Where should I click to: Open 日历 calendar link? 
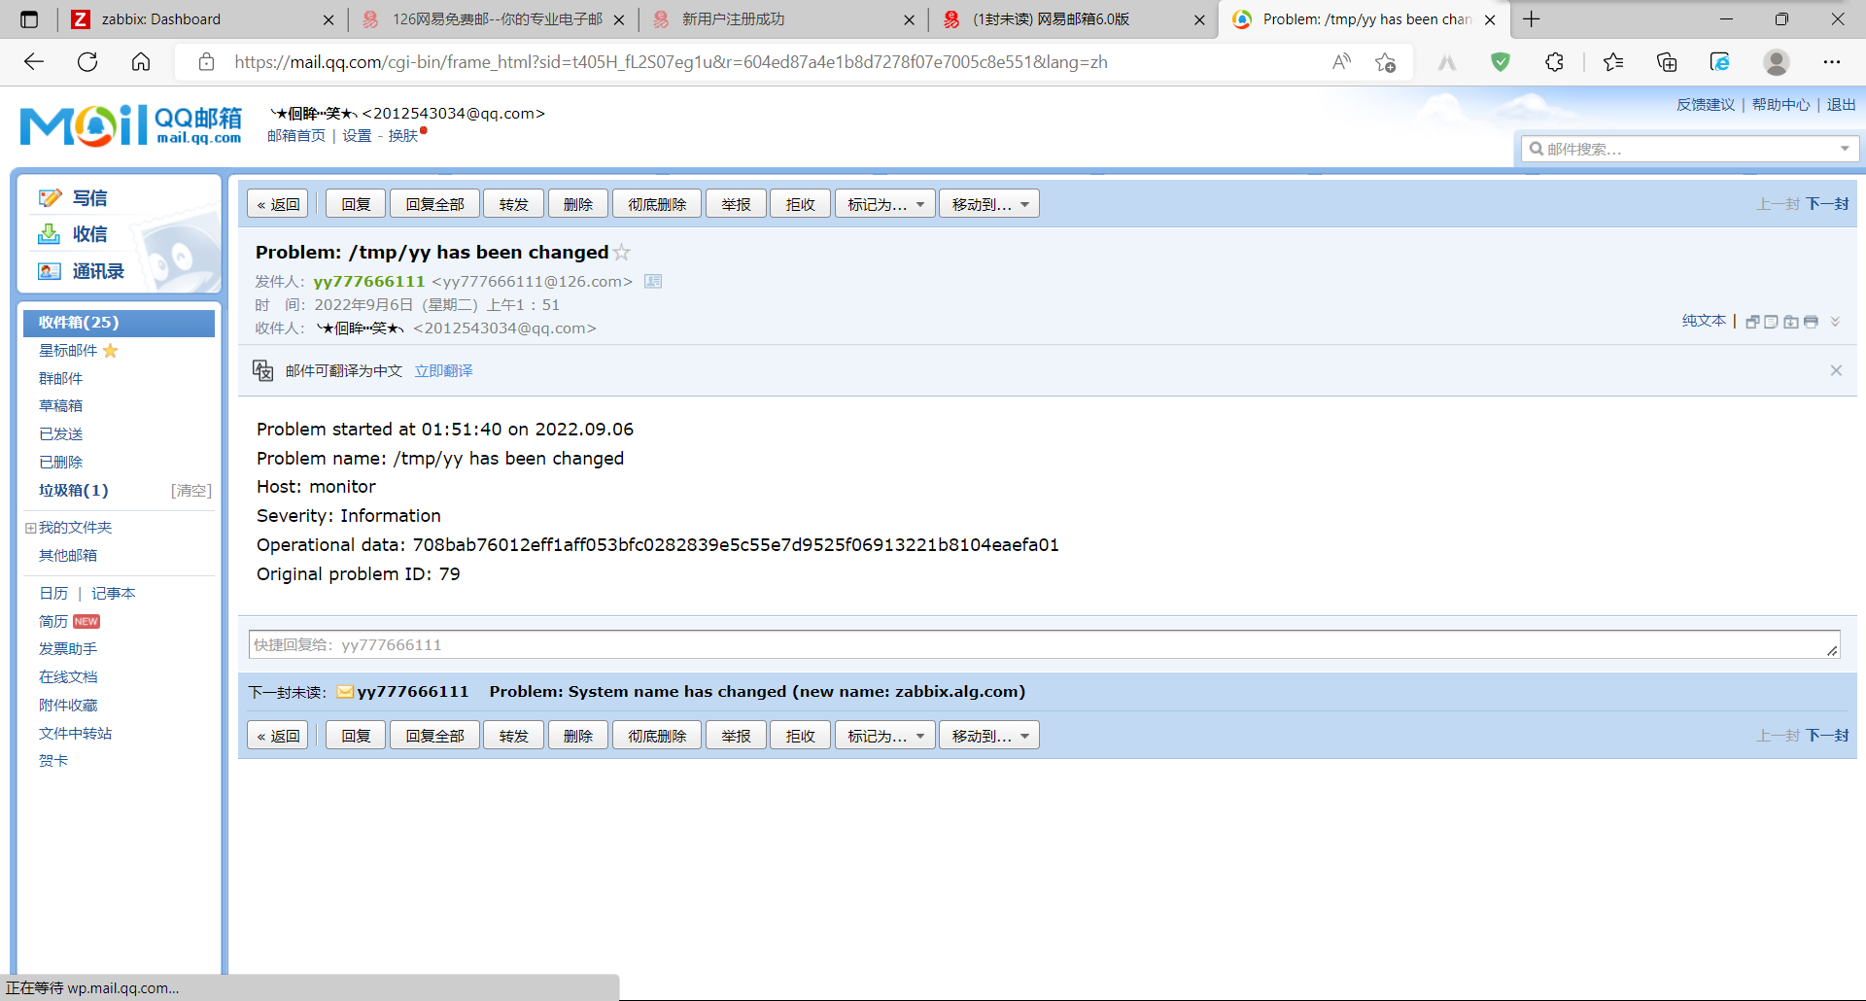(53, 594)
